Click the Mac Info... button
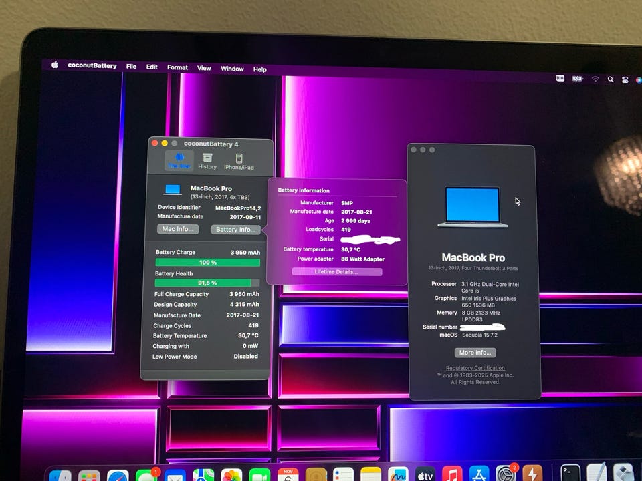 tap(178, 229)
